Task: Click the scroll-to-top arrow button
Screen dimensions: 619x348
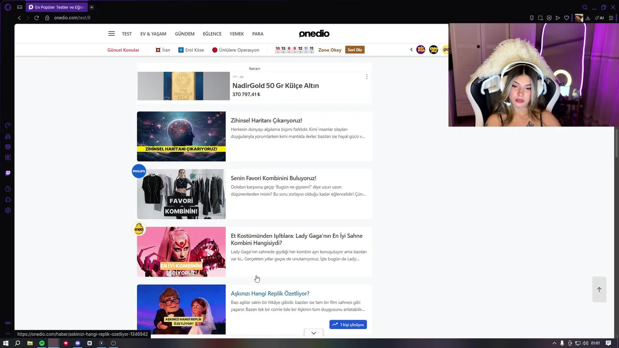Action: pyautogui.click(x=599, y=290)
